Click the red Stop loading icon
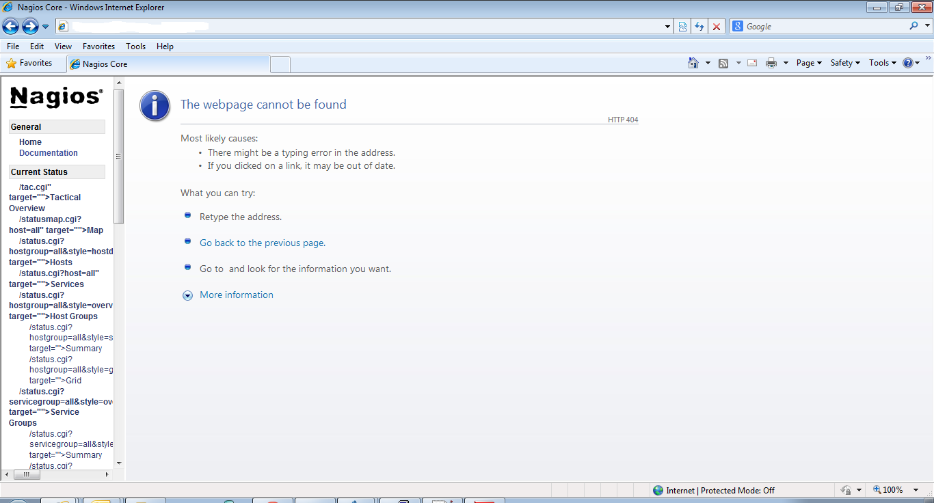Image resolution: width=934 pixels, height=503 pixels. tap(717, 27)
